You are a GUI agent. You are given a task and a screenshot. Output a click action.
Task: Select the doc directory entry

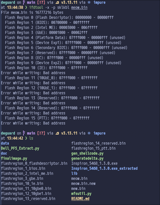click(4, 153)
